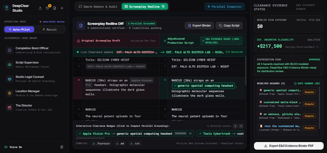This screenshot has height=153, width=327.
Task: Click the $0 modeled risk exposure value
Action: click(260, 26)
